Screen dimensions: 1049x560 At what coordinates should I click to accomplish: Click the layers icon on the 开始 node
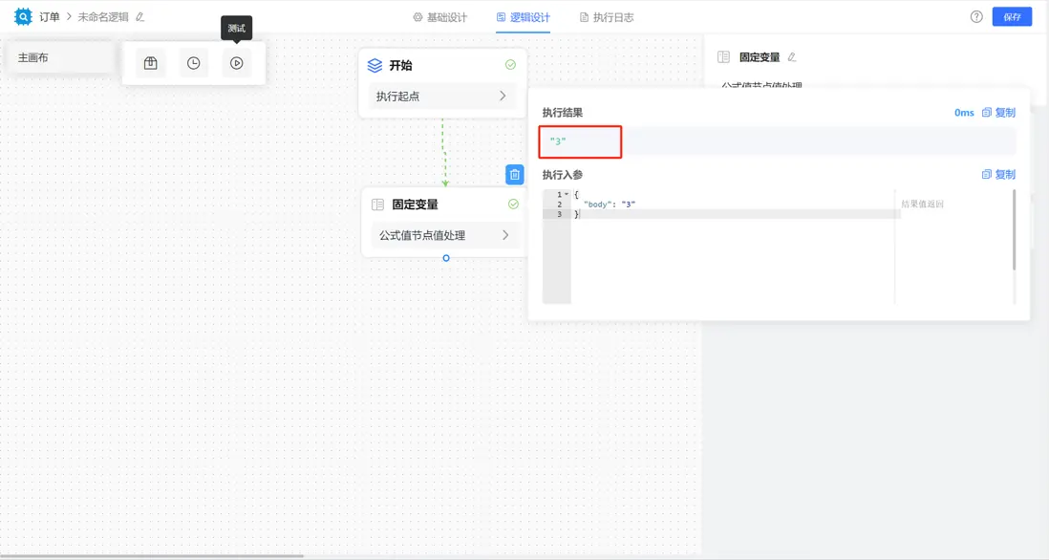pyautogui.click(x=375, y=64)
